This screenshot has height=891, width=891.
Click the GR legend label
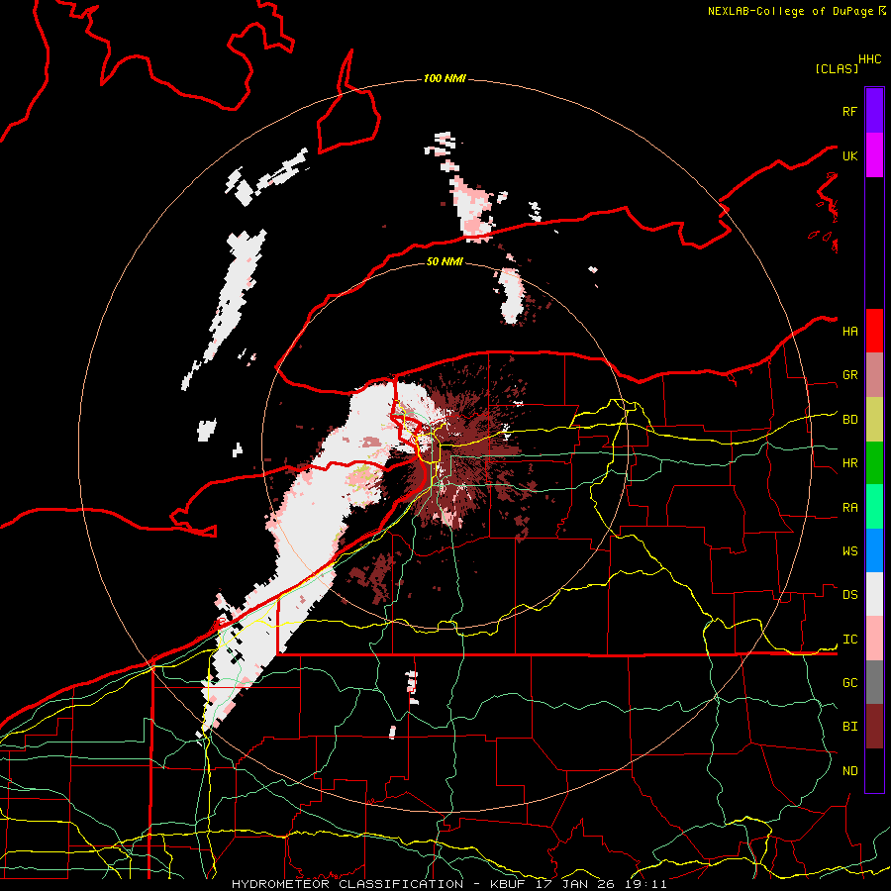point(850,375)
